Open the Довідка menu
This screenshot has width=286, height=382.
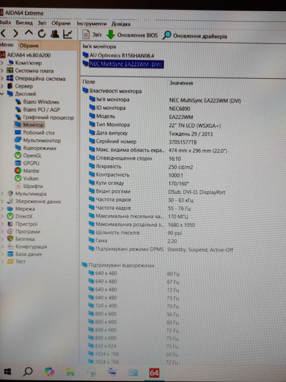[x=121, y=24]
